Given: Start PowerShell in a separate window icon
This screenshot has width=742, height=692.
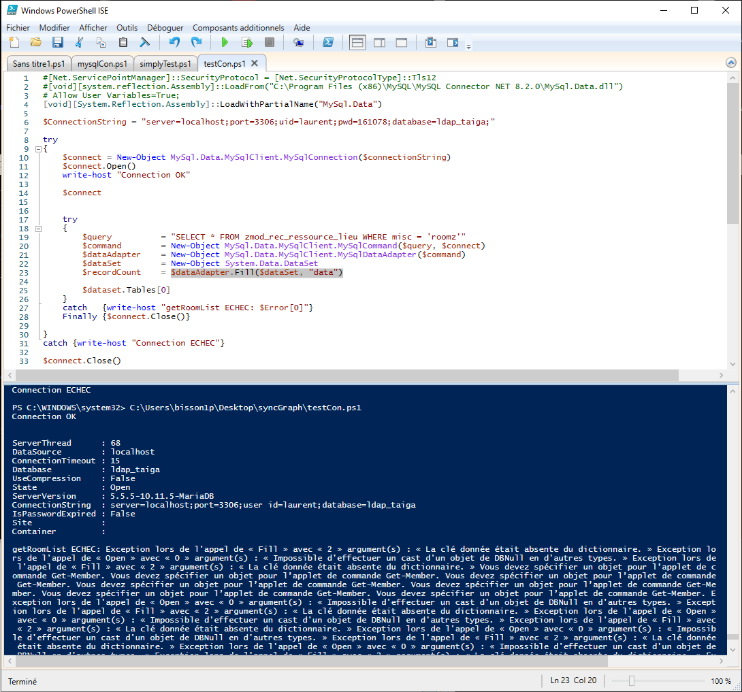Looking at the screenshot, I should click(327, 43).
